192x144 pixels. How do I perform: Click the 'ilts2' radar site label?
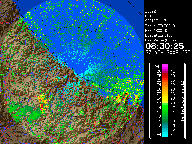(151, 11)
